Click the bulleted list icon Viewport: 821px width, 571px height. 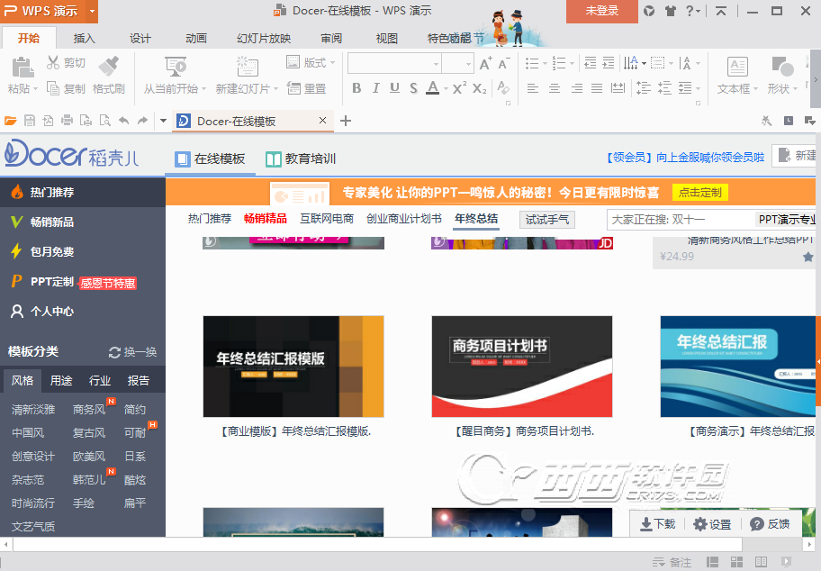click(533, 63)
